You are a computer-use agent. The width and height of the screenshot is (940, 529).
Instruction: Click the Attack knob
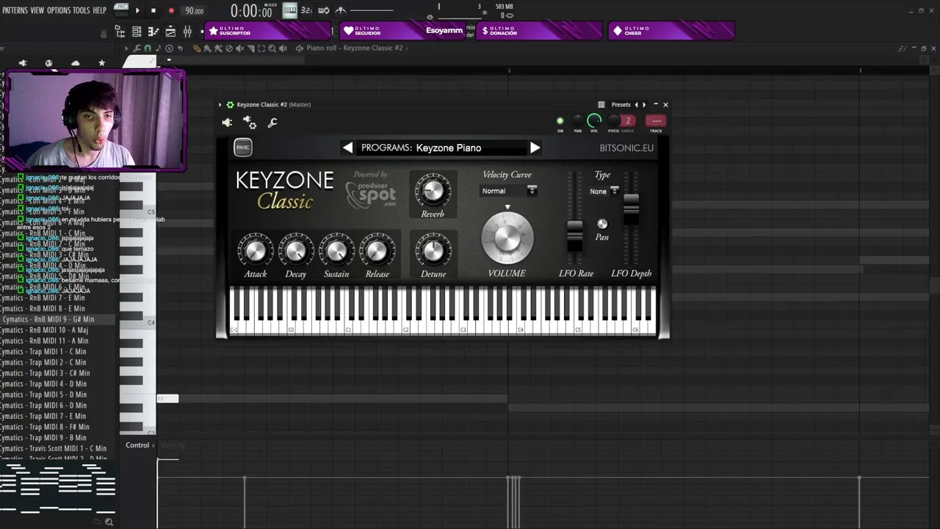(256, 251)
